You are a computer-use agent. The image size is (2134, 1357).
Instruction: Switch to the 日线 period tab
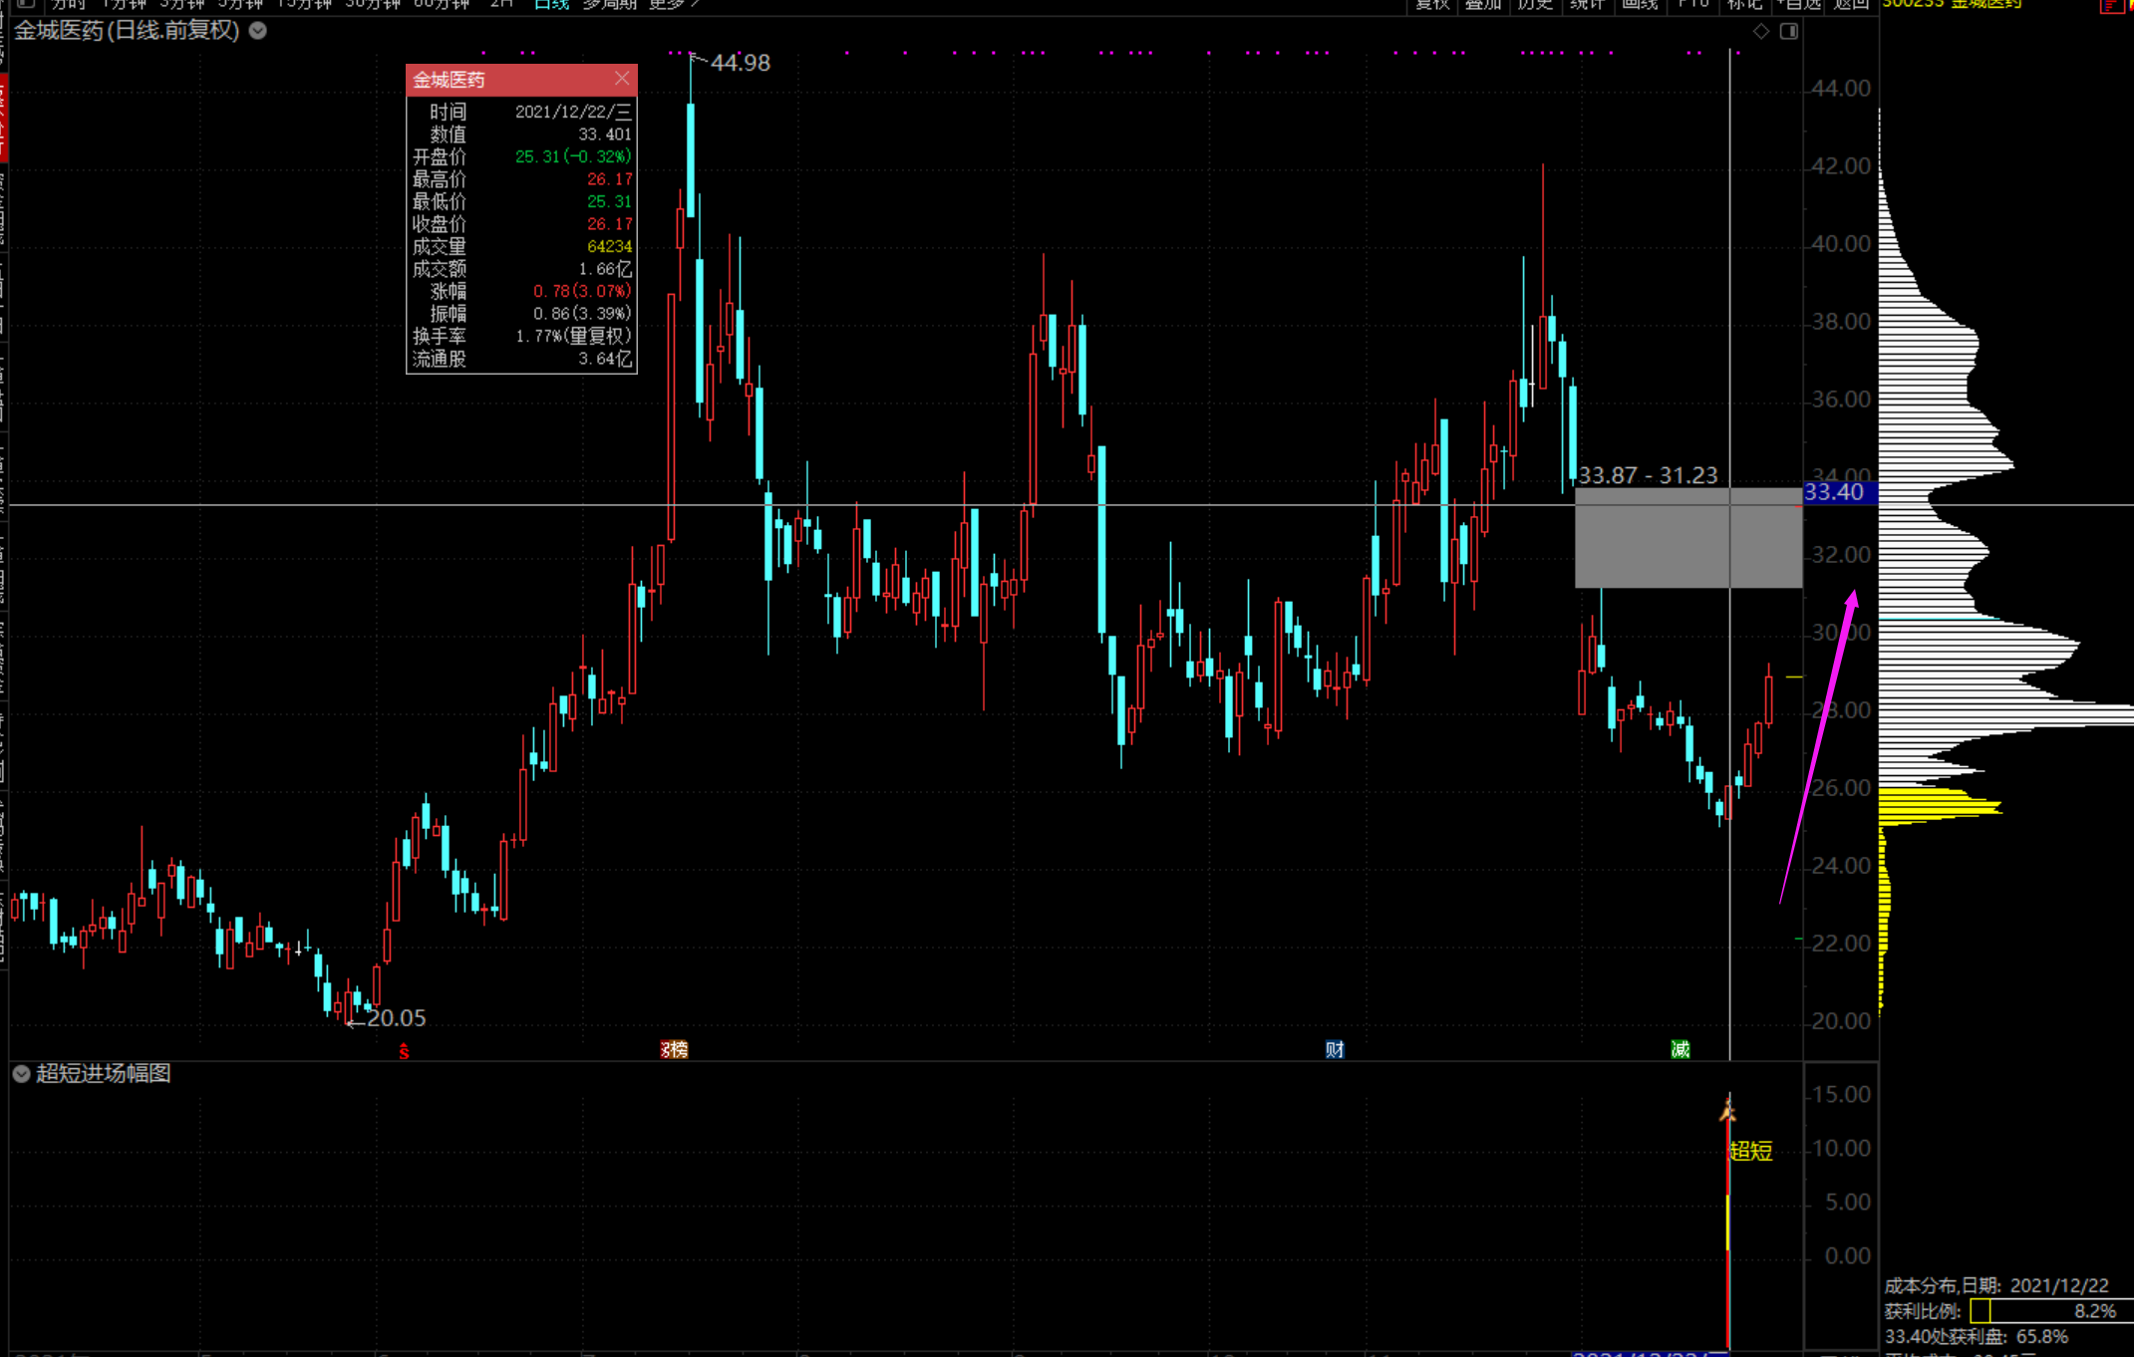pos(551,4)
